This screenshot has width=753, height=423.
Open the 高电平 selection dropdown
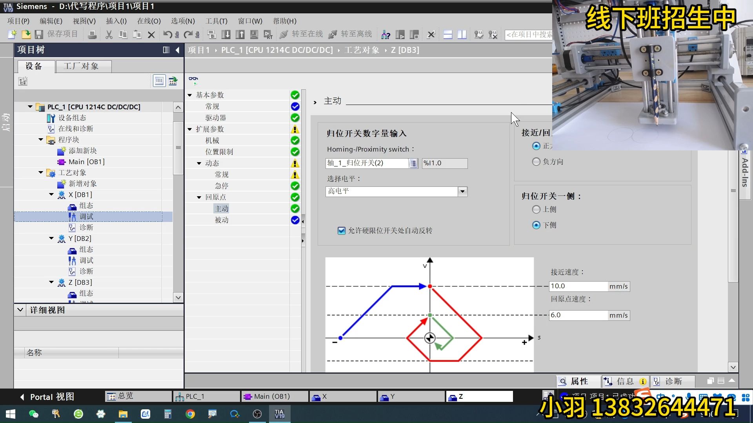(462, 192)
